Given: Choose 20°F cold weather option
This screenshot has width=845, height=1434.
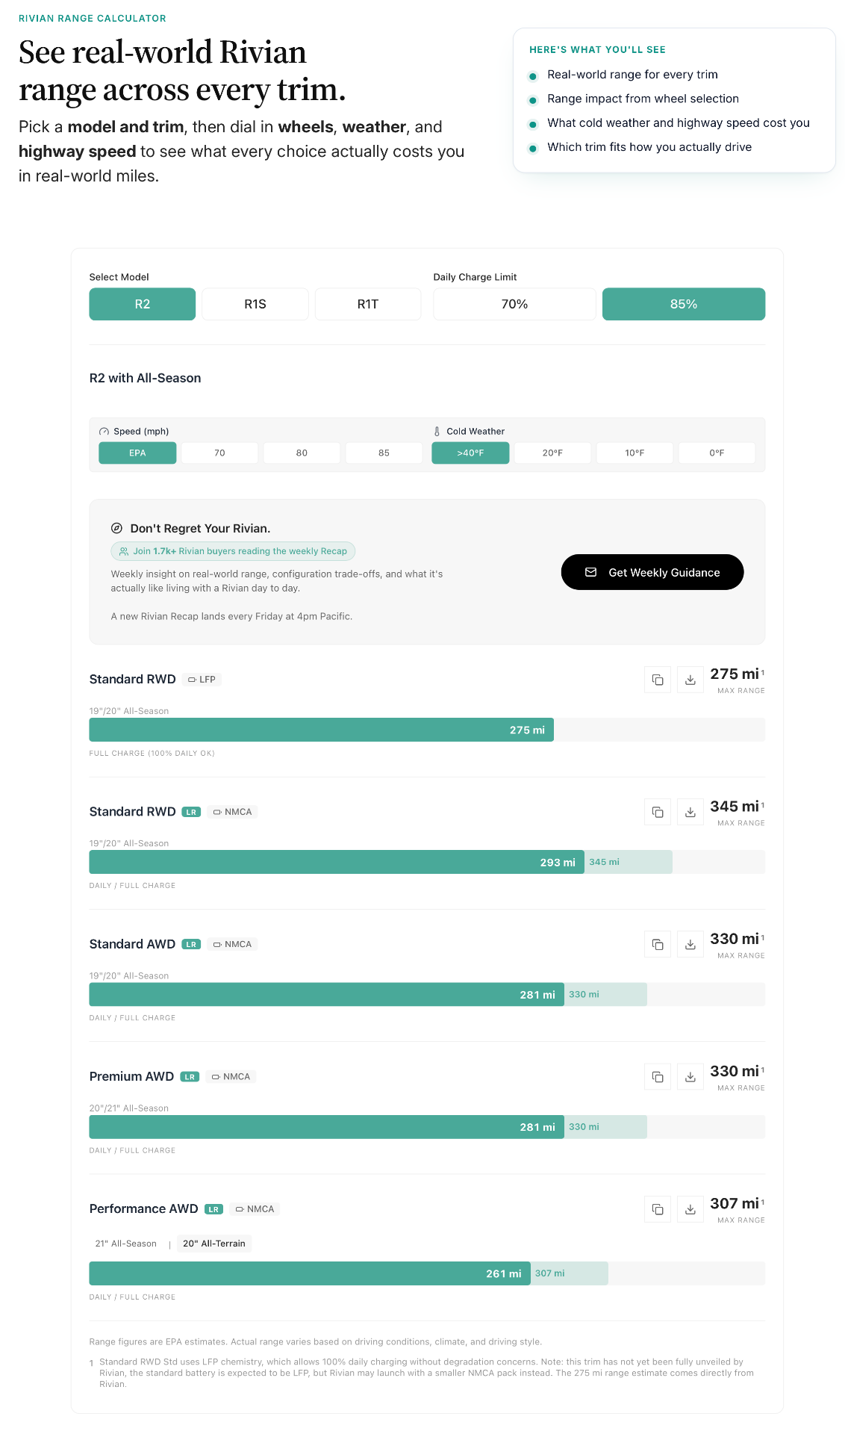Looking at the screenshot, I should tap(552, 453).
